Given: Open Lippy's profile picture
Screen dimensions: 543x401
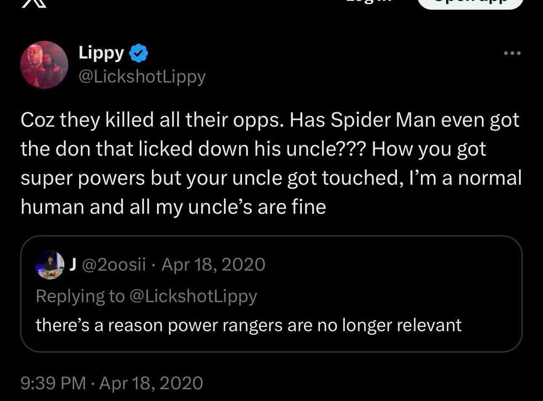Looking at the screenshot, I should click(x=44, y=65).
